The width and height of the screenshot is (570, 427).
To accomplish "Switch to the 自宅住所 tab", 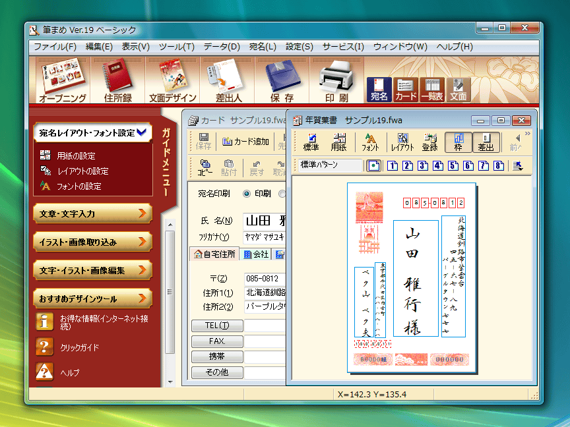I will coord(214,254).
